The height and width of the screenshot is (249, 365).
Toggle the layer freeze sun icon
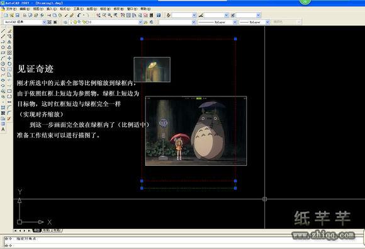pyautogui.click(x=75, y=22)
